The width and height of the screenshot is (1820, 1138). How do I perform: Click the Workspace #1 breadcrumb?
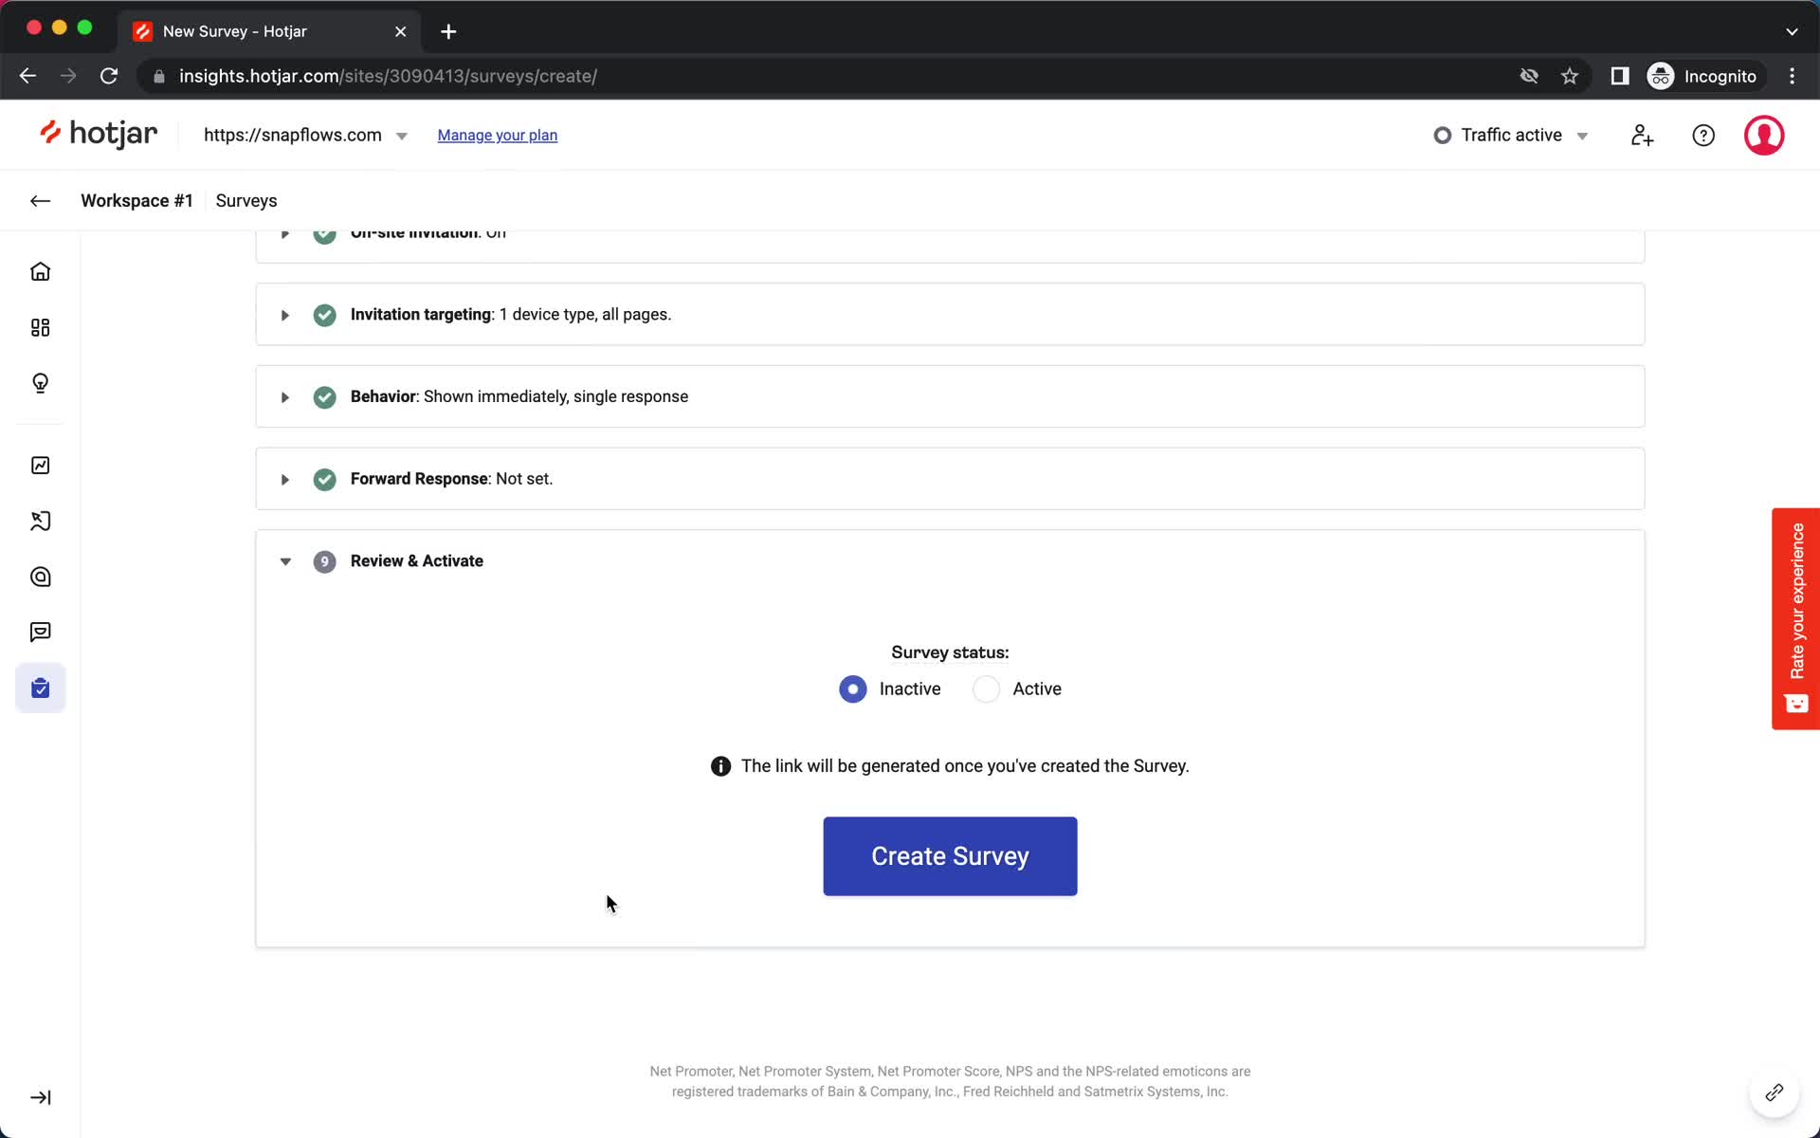[136, 199]
